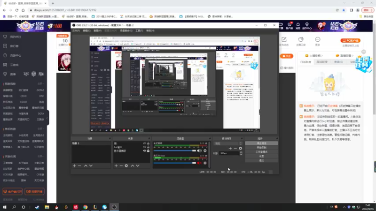This screenshot has height=211, width=376.
Task: Pop out the Controls dock via its header icon
Action: pos(277,138)
